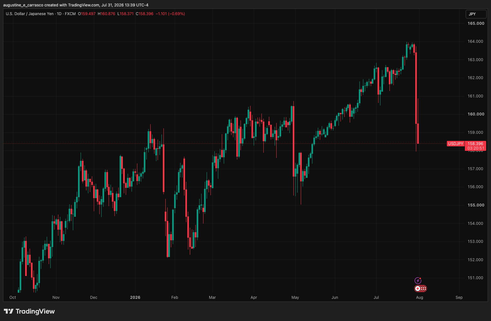Click the Oct label on time axis
This screenshot has height=321, width=491.
13,298
